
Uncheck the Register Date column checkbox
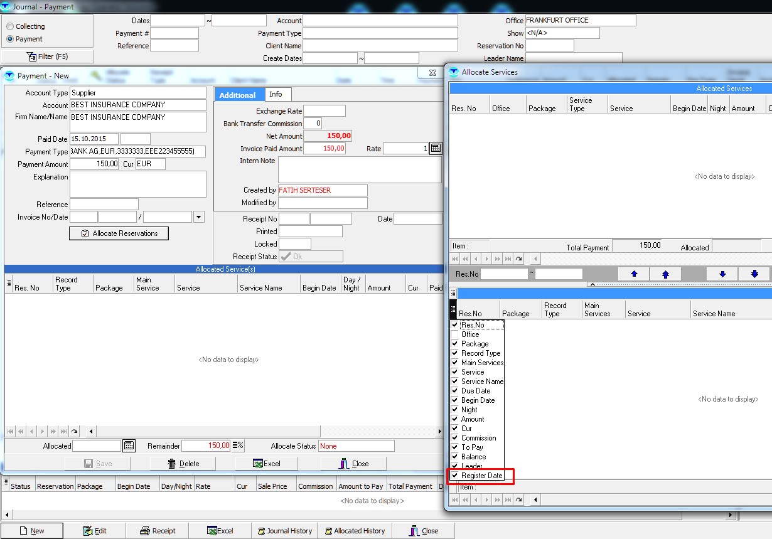pos(455,476)
